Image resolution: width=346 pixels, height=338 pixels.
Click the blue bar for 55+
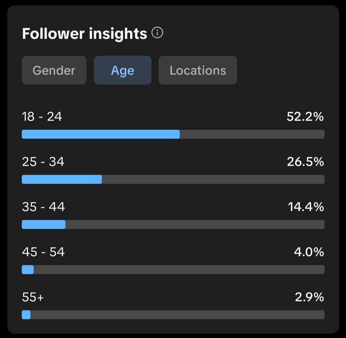[26, 315]
